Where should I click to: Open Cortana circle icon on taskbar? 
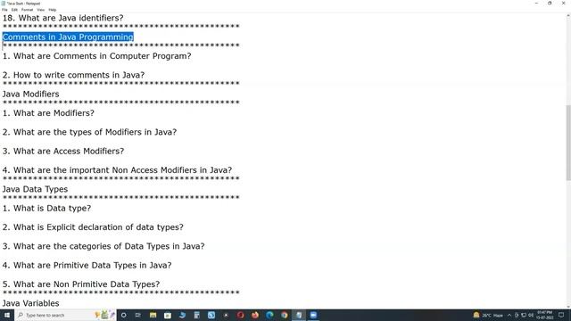coord(124,315)
